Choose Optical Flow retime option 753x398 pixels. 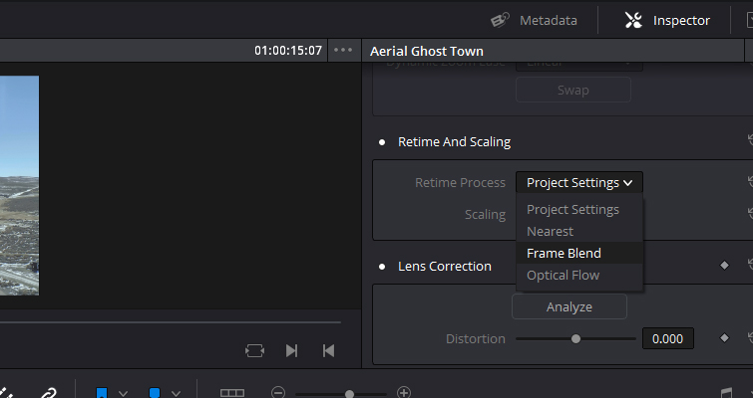[564, 276]
